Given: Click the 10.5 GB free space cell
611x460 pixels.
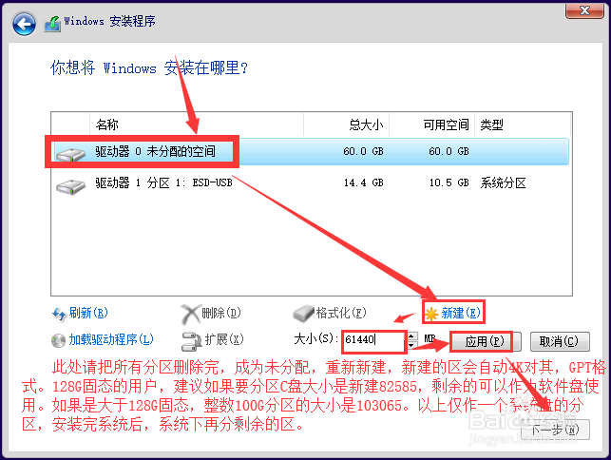Looking at the screenshot, I should click(x=449, y=182).
